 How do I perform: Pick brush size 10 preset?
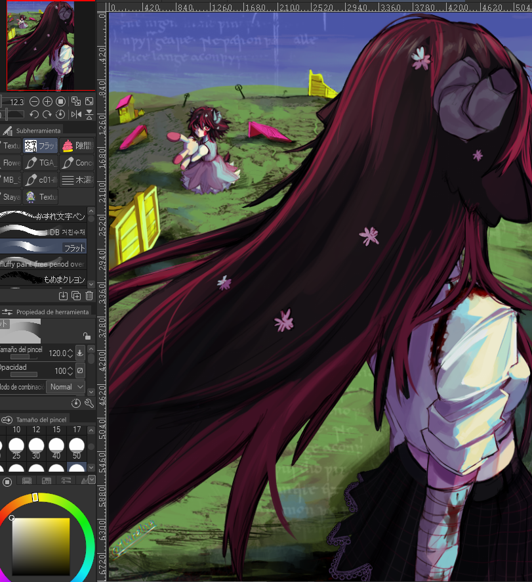tap(16, 430)
